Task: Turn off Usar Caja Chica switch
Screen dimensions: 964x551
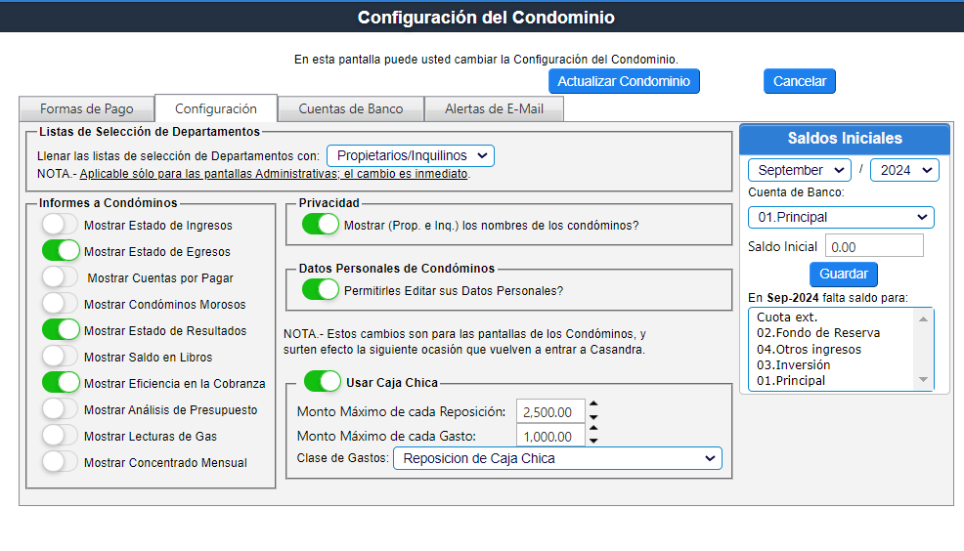Action: 322,381
